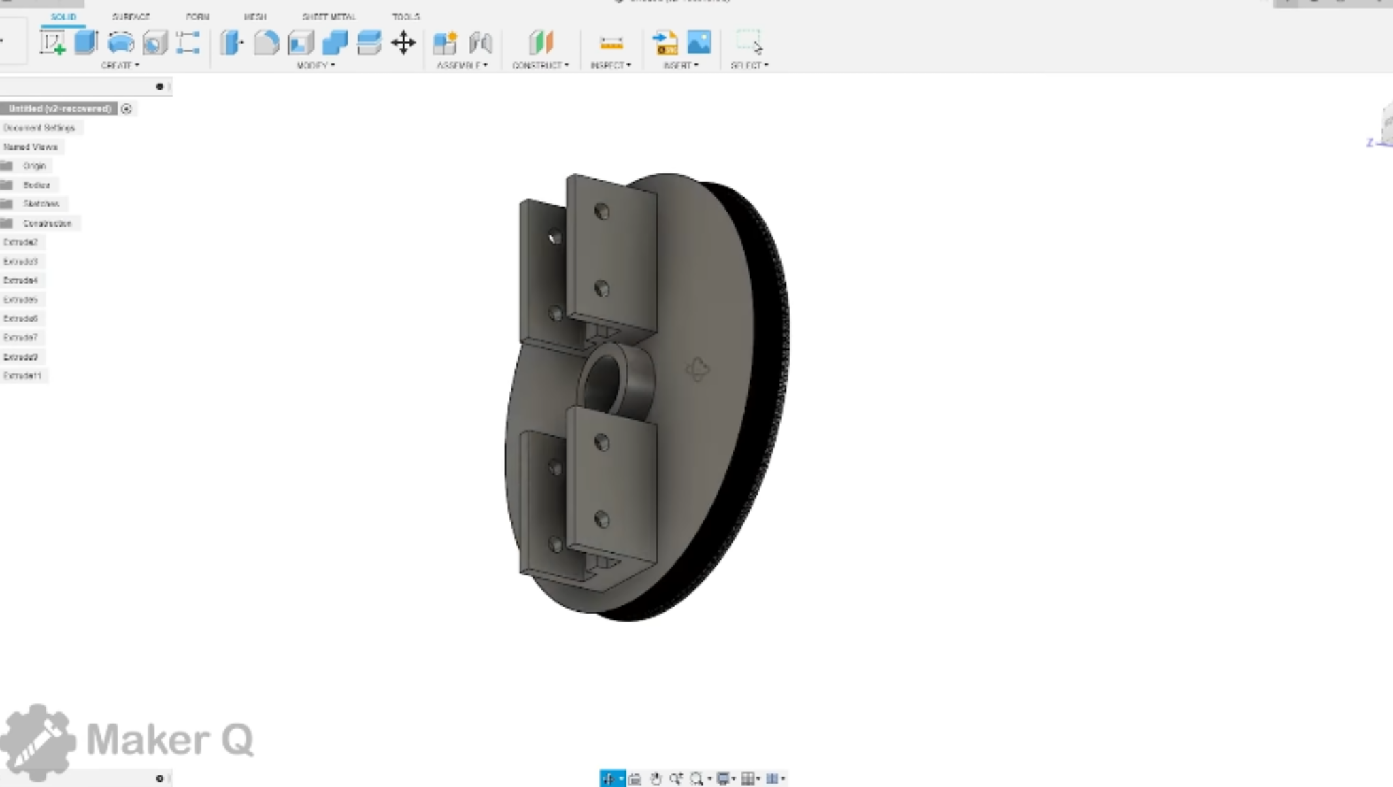Click the Insert SVG icon
This screenshot has height=787, width=1393.
665,42
